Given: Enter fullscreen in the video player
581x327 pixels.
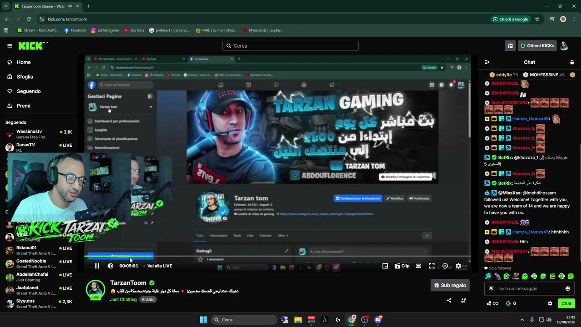Looking at the screenshot, I should coord(432,266).
